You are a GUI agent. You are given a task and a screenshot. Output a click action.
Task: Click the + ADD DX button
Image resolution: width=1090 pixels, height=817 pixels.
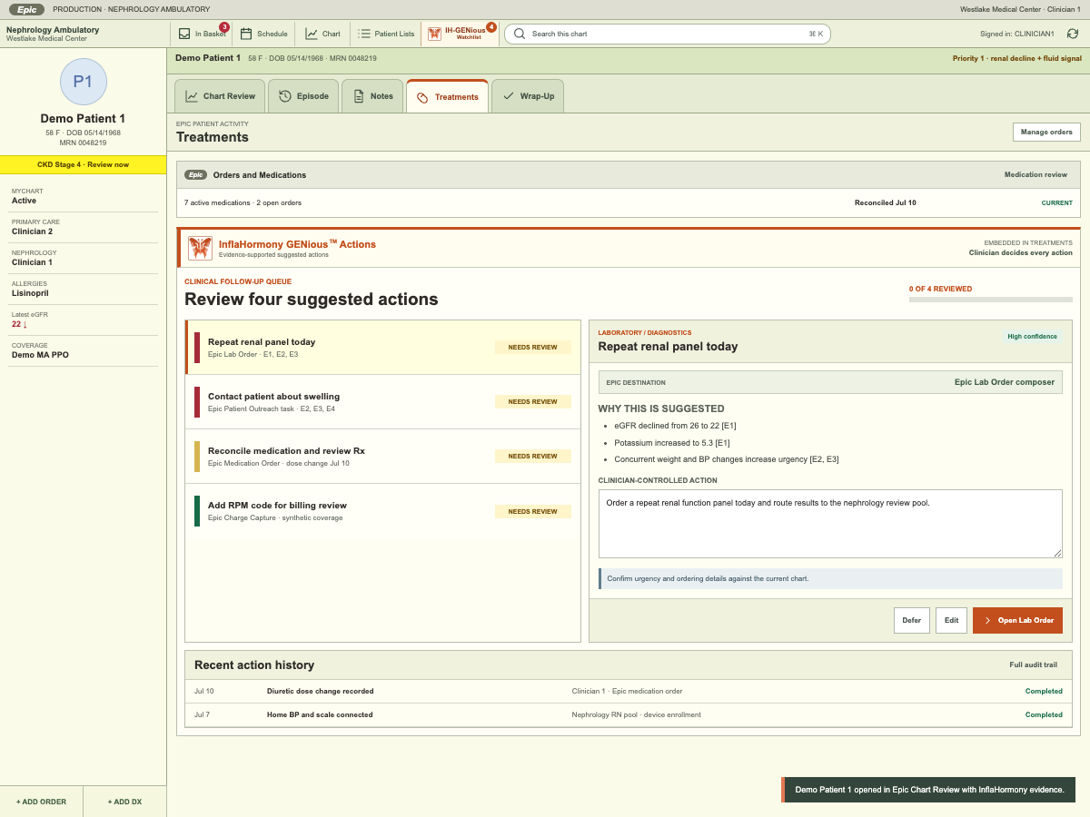pyautogui.click(x=124, y=802)
